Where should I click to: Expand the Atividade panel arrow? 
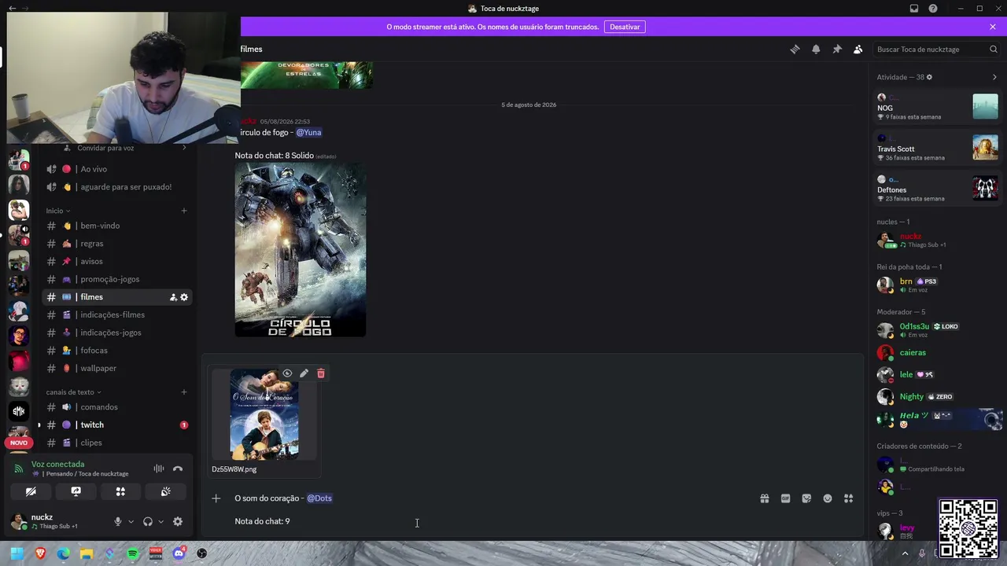click(994, 77)
